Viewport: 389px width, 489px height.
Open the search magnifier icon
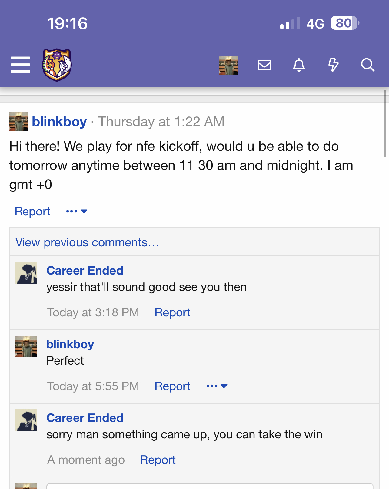[368, 65]
